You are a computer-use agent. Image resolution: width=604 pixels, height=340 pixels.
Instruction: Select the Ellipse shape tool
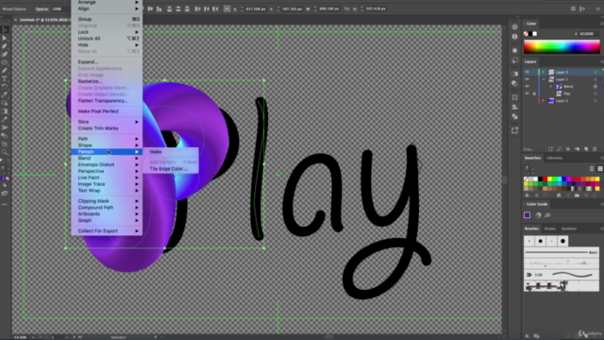[x=5, y=62]
